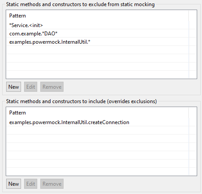The width and height of the screenshot is (202, 194).
Task: Click Remove beneath the include patterns table
Action: pos(52,184)
